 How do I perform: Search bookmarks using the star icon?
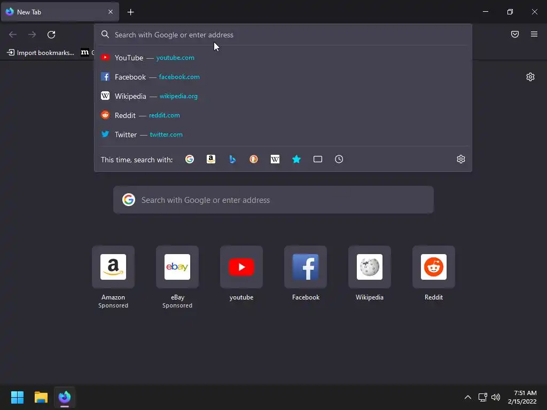[296, 159]
